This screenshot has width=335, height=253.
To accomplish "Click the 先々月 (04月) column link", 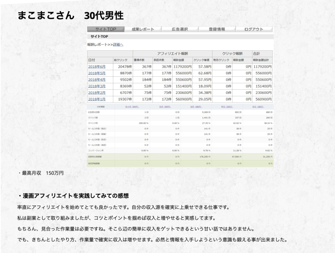I will coord(132,107).
